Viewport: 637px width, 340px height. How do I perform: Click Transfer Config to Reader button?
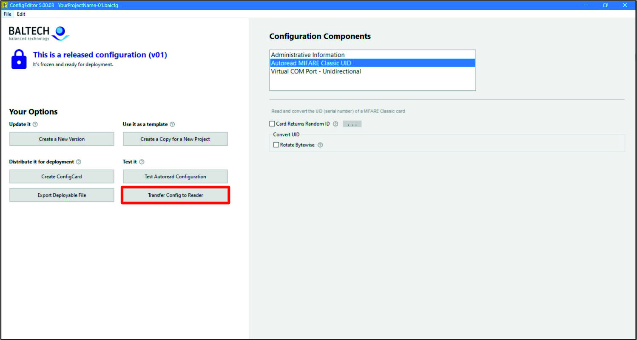[x=175, y=195]
